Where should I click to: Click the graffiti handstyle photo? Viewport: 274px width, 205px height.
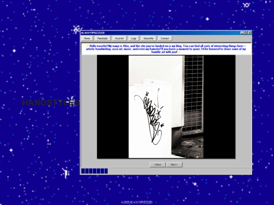click(x=166, y=107)
